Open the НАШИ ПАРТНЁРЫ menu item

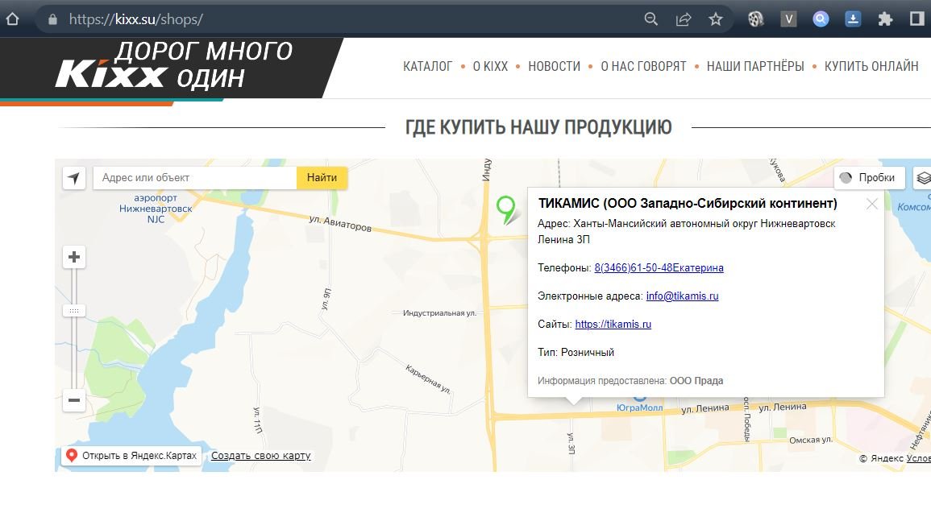755,66
